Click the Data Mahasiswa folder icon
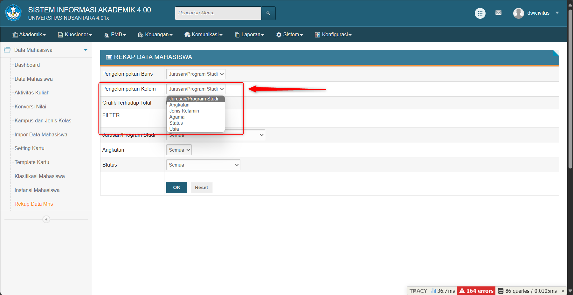This screenshot has width=573, height=295. pos(7,50)
